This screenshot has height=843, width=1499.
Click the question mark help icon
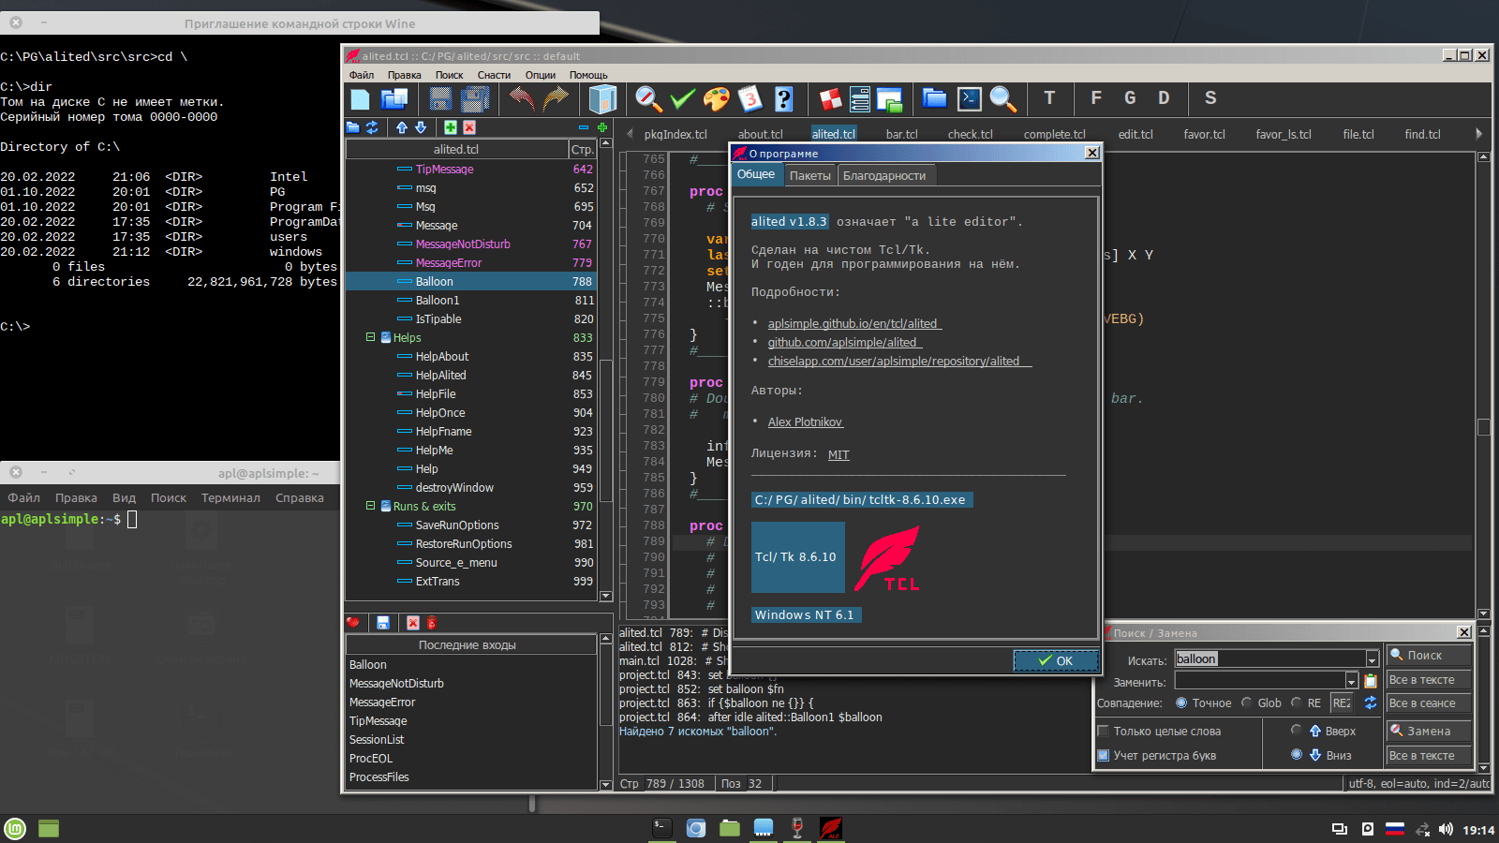pos(784,98)
